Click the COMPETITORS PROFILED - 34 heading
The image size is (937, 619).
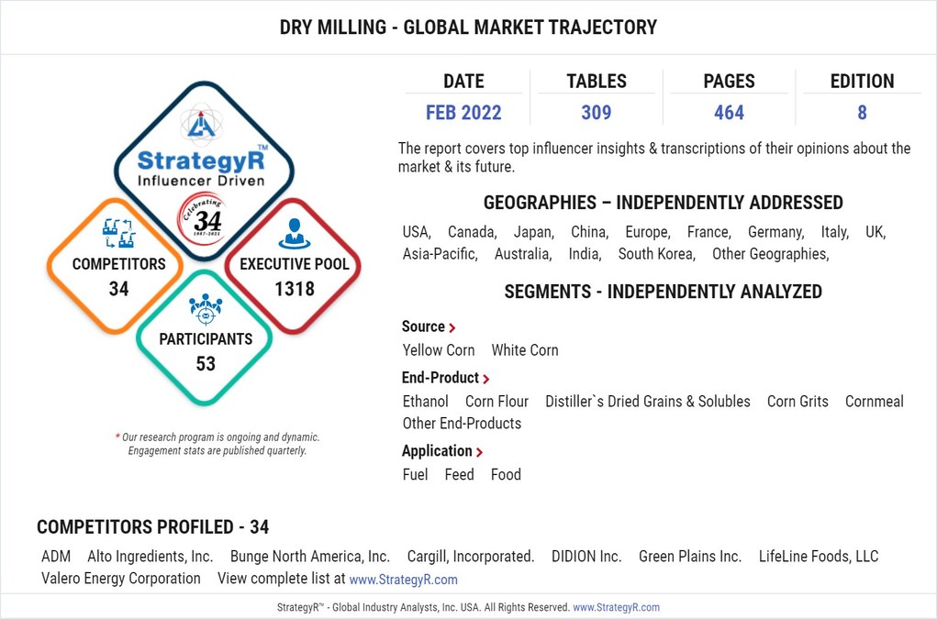pos(153,527)
